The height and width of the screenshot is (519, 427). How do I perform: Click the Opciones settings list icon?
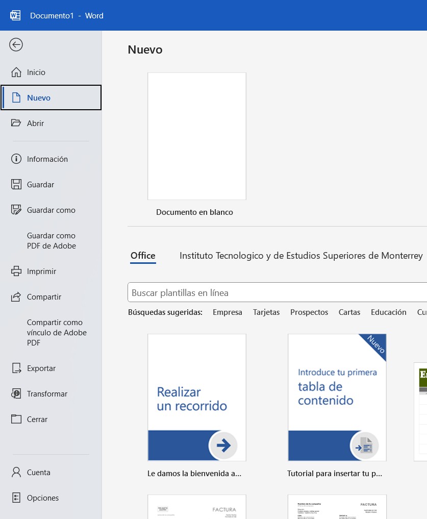tap(16, 498)
